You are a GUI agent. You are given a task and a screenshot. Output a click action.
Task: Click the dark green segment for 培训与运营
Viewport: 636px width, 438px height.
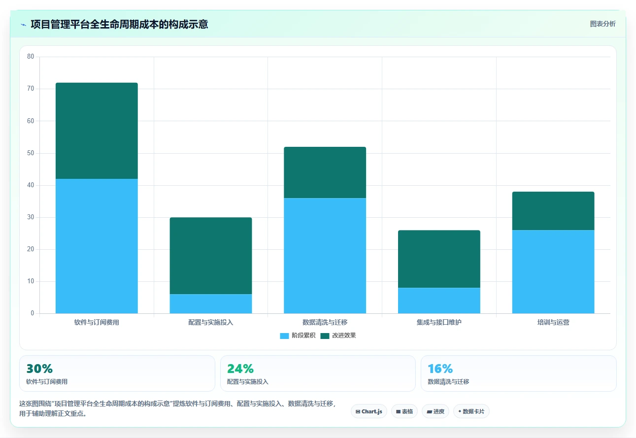pyautogui.click(x=553, y=211)
